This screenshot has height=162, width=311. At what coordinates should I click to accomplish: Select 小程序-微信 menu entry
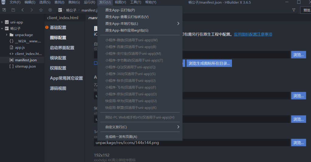tap(140, 40)
